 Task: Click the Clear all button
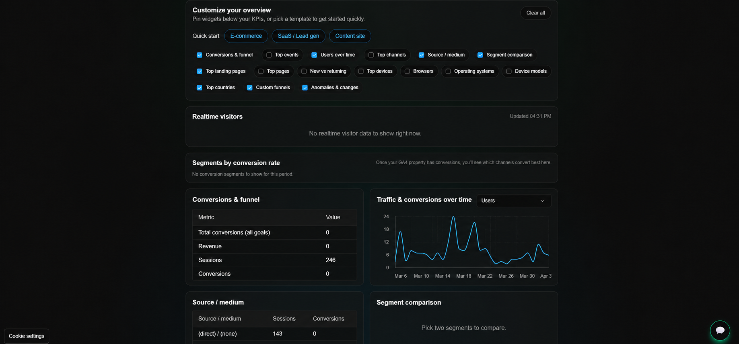coord(535,13)
